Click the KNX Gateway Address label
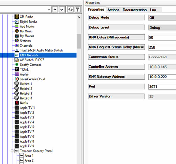The image size is (176, 164). click(x=116, y=77)
